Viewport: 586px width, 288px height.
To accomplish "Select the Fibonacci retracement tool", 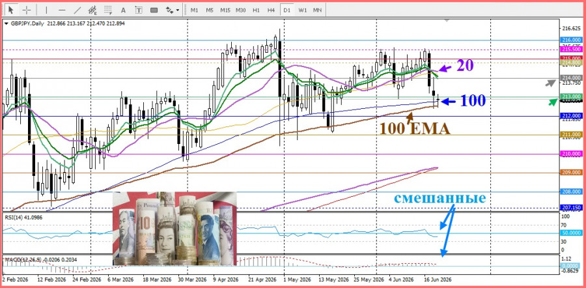I will pos(108,10).
